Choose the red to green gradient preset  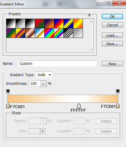[40, 23]
